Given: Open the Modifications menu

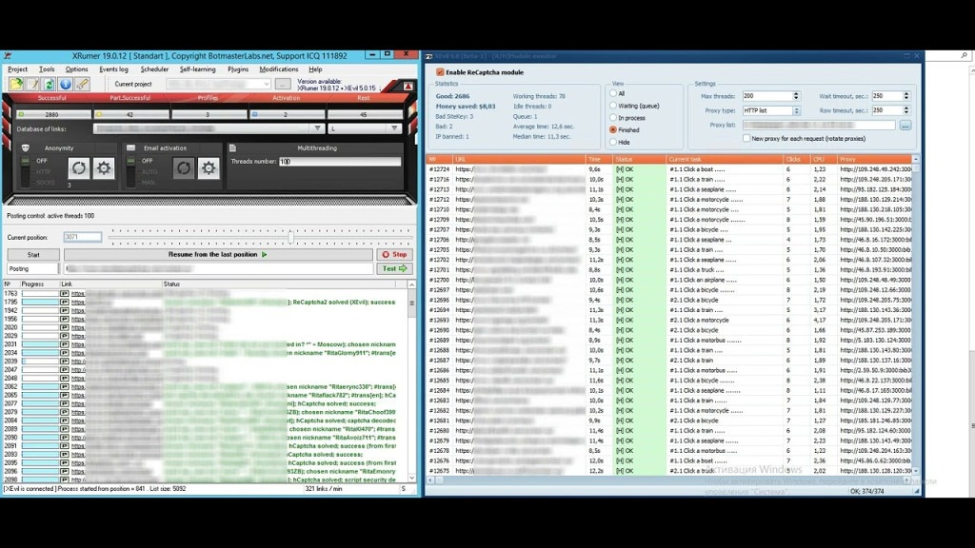Looking at the screenshot, I should click(x=279, y=68).
